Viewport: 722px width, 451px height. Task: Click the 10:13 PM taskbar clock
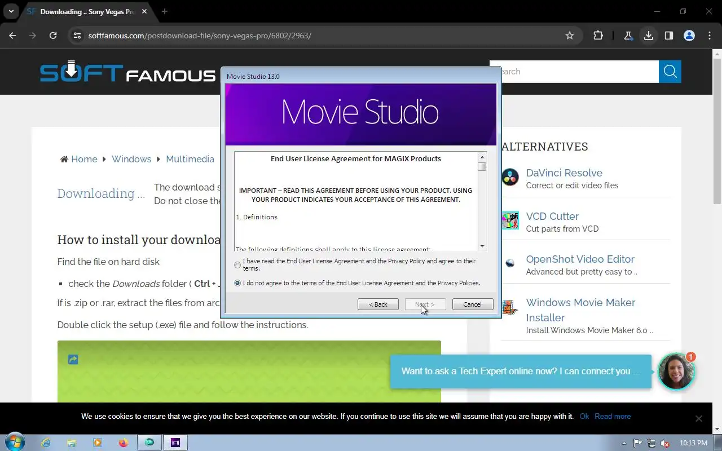coord(693,443)
